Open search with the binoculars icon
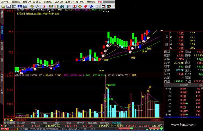Image resolution: width=203 pixels, height=131 pixels. [x=62, y=6]
